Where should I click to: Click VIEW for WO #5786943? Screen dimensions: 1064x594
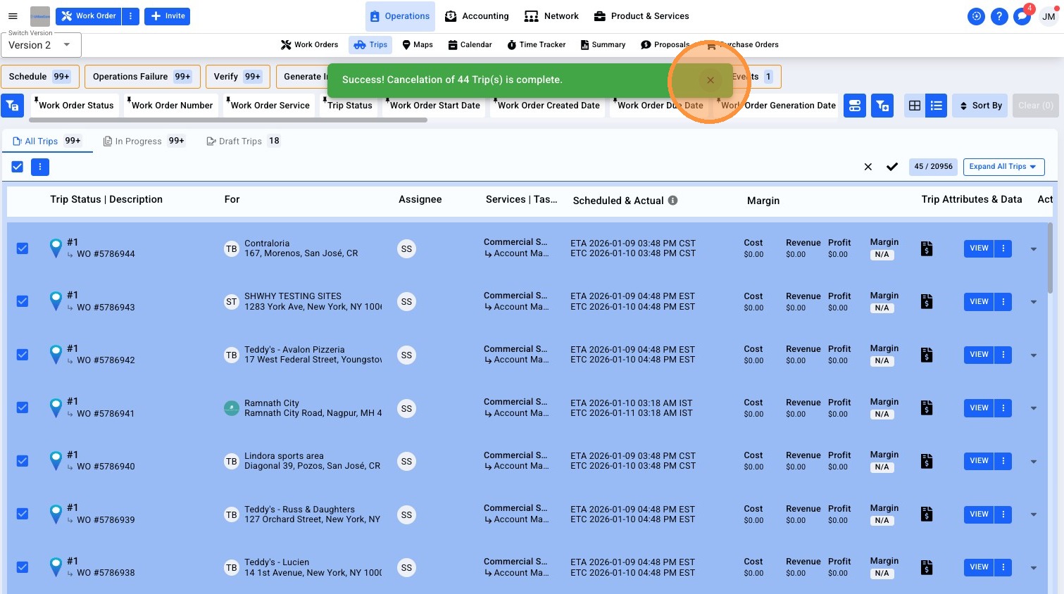pyautogui.click(x=979, y=302)
